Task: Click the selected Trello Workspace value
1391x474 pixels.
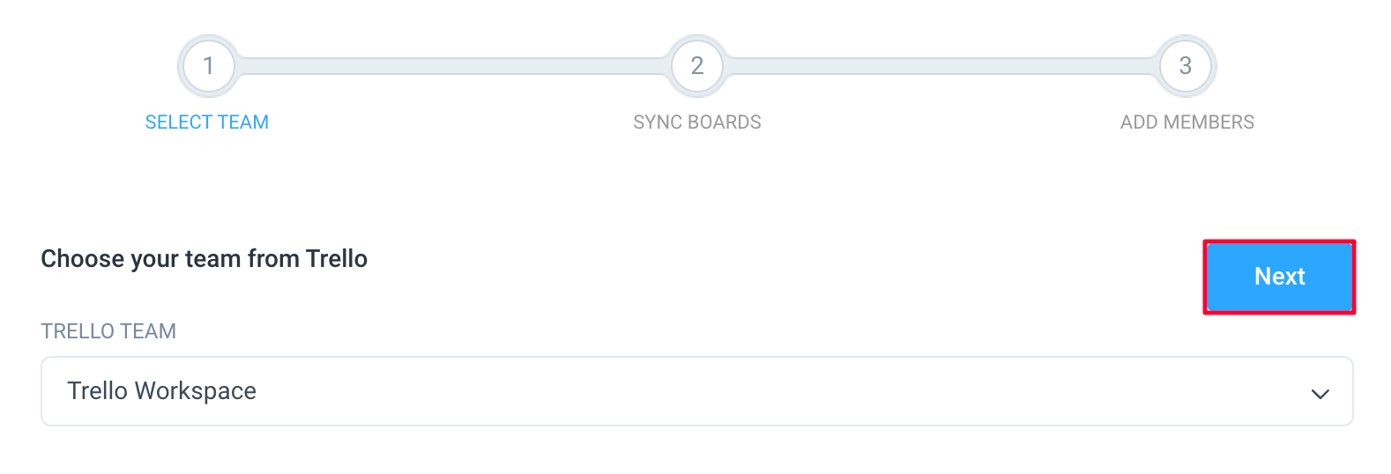Action: 162,391
